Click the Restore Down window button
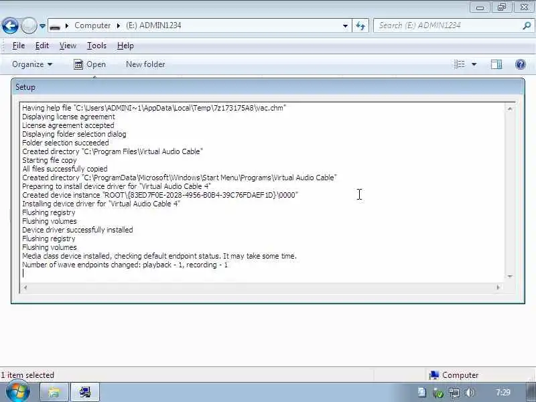The width and height of the screenshot is (536, 402). (x=501, y=7)
